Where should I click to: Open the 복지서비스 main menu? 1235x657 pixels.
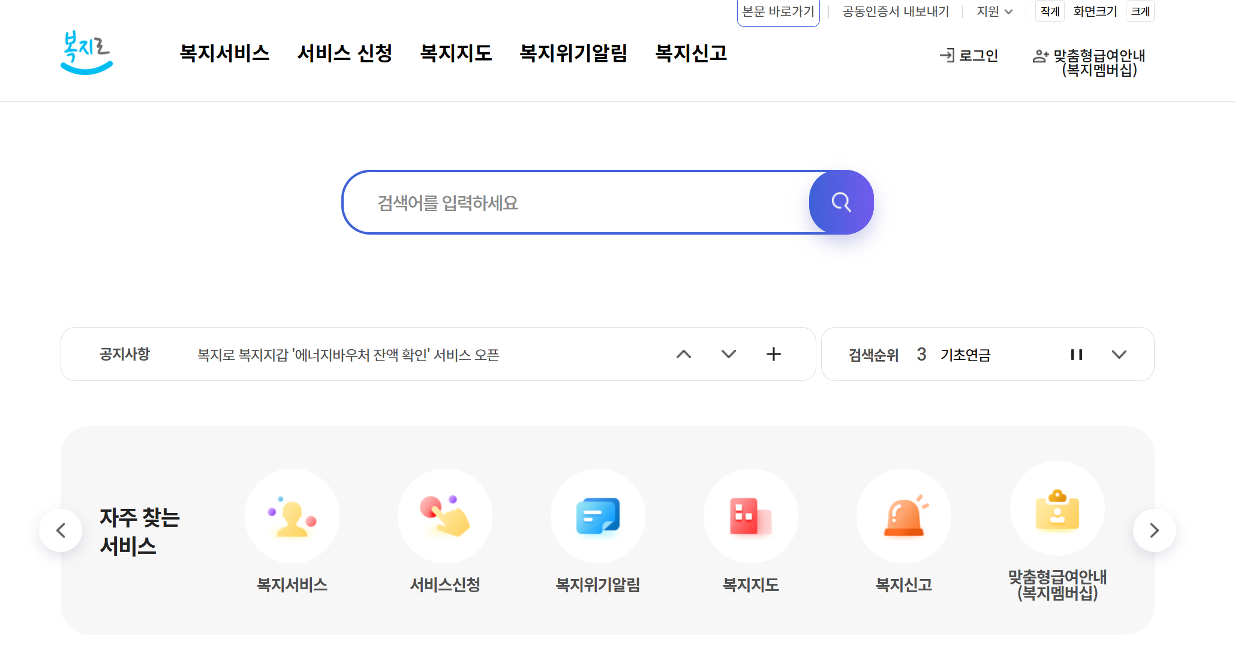pyautogui.click(x=225, y=53)
